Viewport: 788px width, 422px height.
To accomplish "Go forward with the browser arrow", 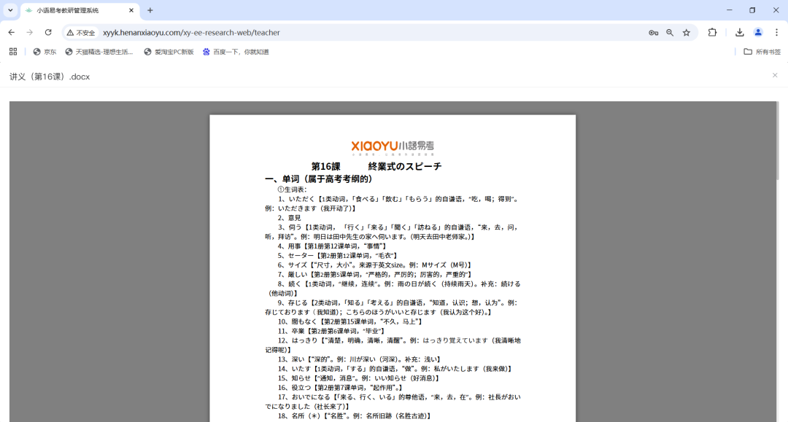I will tap(30, 33).
